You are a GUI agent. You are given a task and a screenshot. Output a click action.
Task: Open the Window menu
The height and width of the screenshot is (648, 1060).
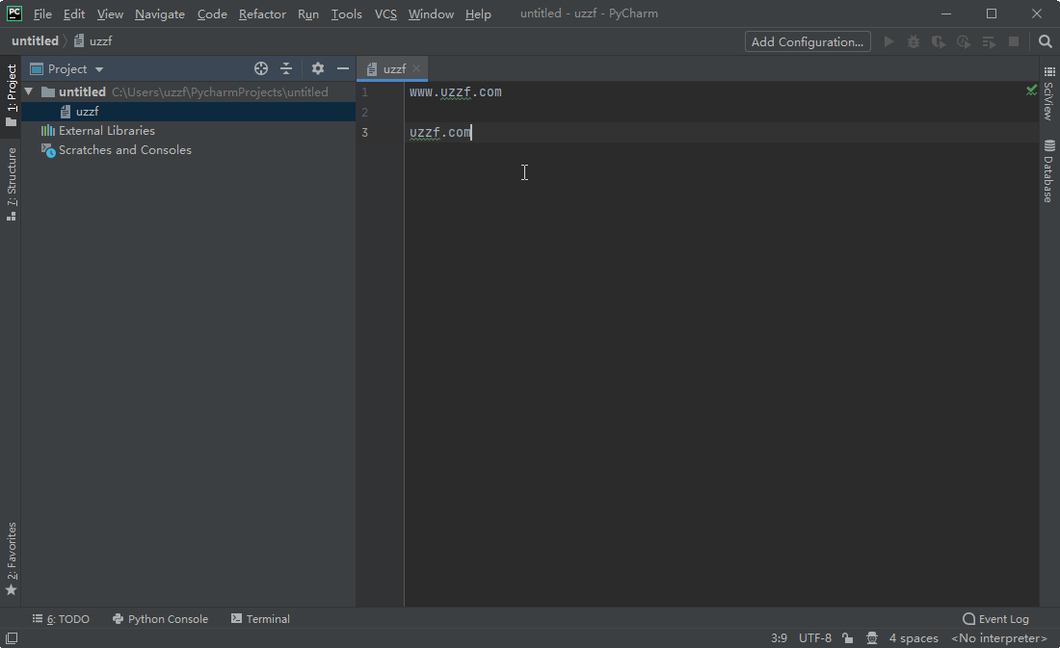pos(431,14)
